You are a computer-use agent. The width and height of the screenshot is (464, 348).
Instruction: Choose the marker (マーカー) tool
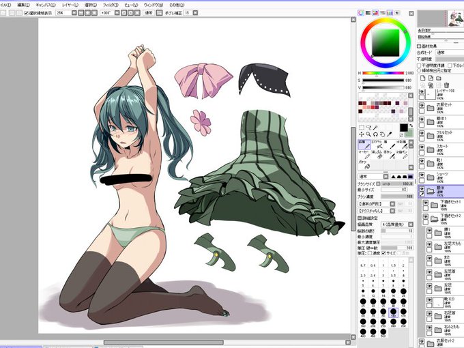pos(364,154)
